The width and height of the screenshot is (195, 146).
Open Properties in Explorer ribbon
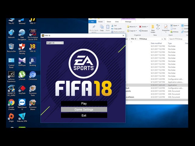click(166, 28)
